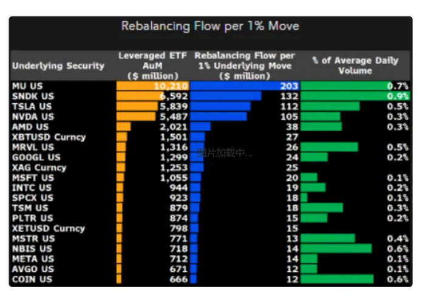The height and width of the screenshot is (298, 425).
Task: Click the green volume bar for SNDK US
Action: click(355, 96)
